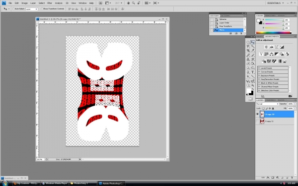The height and width of the screenshot is (186, 298).
Task: Add an Invert adjustment
Action: (264, 61)
